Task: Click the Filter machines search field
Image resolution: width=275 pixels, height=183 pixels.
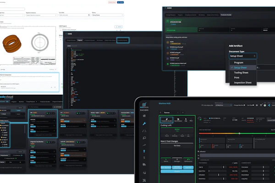Action: point(40,107)
